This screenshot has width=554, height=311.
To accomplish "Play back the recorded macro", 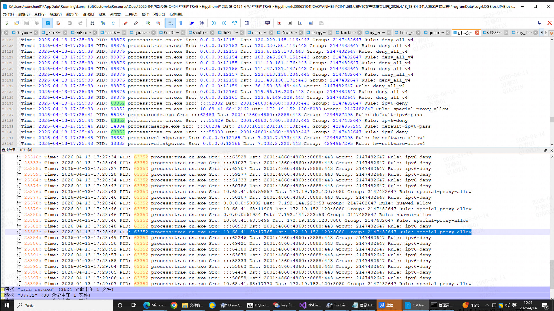I will tap(300, 23).
